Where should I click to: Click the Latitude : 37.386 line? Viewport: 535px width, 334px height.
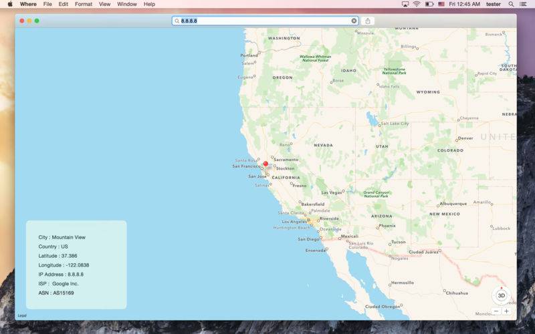pyautogui.click(x=58, y=256)
